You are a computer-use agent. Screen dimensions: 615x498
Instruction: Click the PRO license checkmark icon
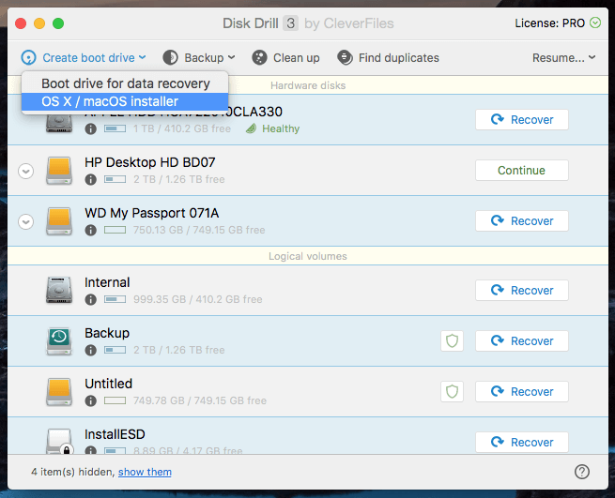click(x=595, y=23)
